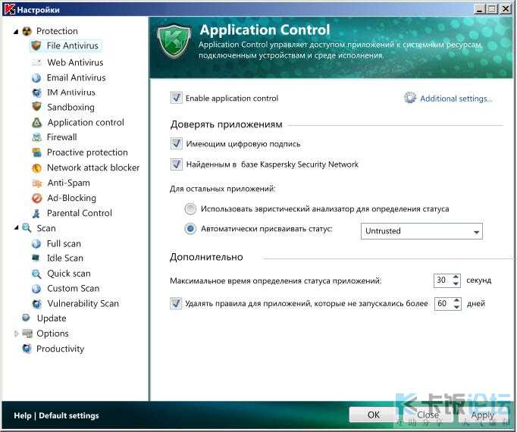This screenshot has width=517, height=432.
Task: Click the Additional settings gear icon
Action: click(410, 98)
